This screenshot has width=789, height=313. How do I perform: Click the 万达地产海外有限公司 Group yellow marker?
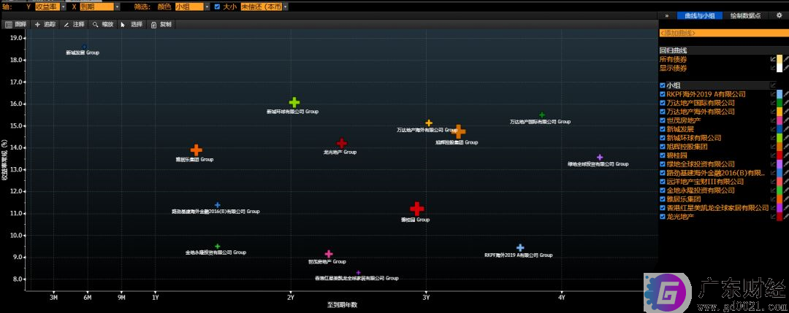(x=429, y=123)
